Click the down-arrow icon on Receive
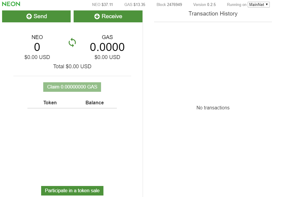The width and height of the screenshot is (282, 197). coord(97,17)
